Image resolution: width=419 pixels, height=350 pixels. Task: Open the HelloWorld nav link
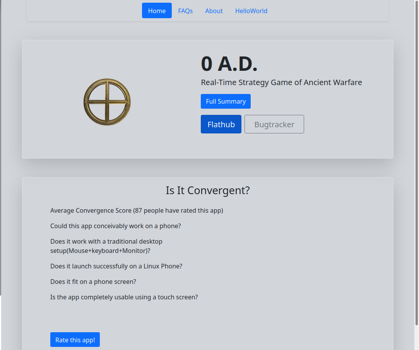pos(251,11)
